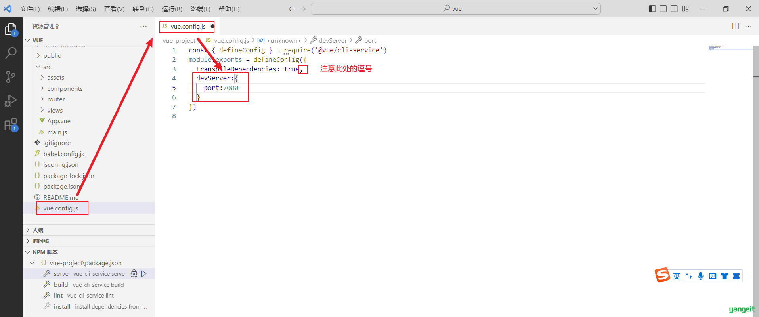Screen dimensions: 759x317
Task: Open the 查看(V) menu
Action: tap(114, 9)
